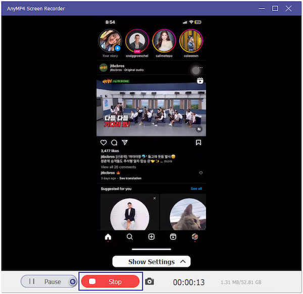
Task: Open Instagram Search tab
Action: (130, 237)
